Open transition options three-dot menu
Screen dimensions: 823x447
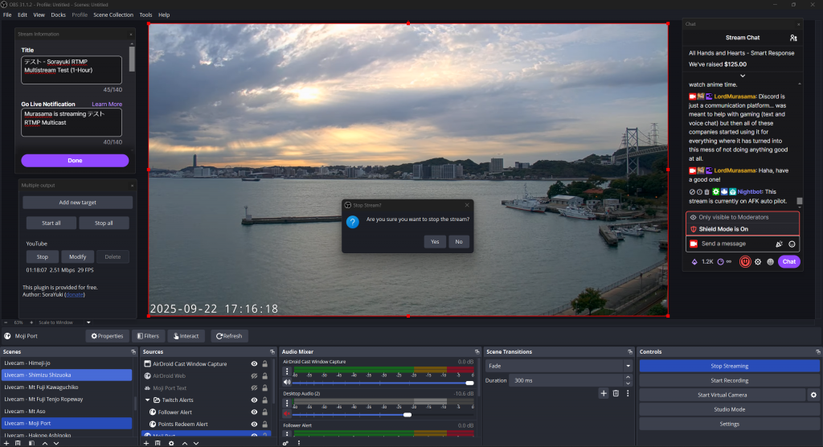pyautogui.click(x=628, y=393)
